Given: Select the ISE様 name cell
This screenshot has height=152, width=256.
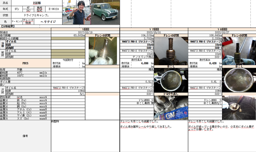Looking at the screenshot, I should tap(37, 3).
